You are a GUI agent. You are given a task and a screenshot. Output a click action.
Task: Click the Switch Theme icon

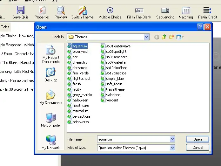(82, 12)
